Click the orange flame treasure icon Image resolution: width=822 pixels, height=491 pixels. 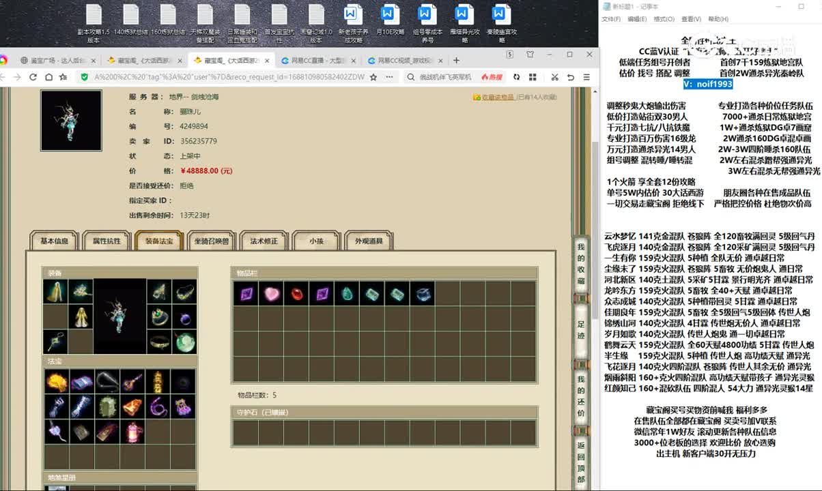[57, 382]
